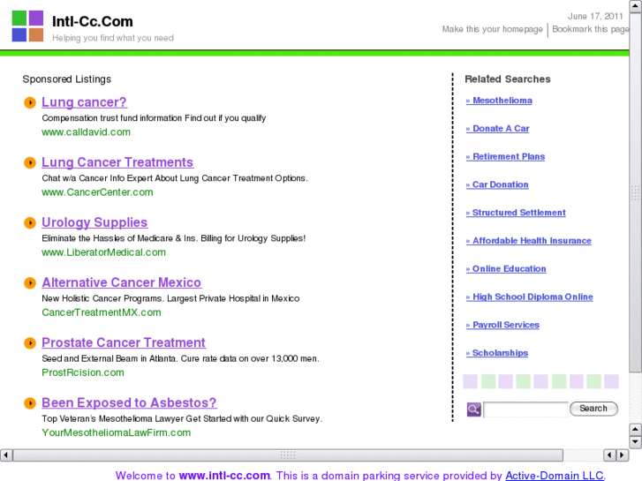
Task: Select the Car Donation related search
Action: point(497,184)
